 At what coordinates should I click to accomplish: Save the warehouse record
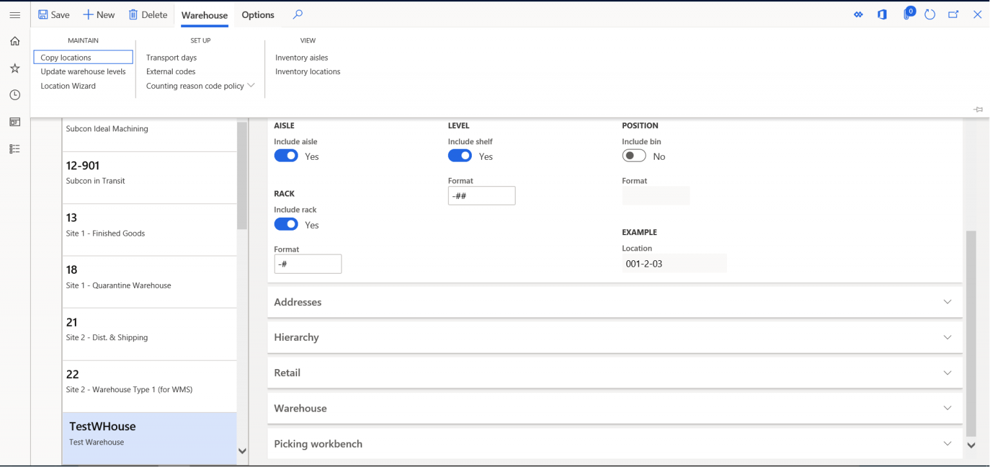[53, 14]
